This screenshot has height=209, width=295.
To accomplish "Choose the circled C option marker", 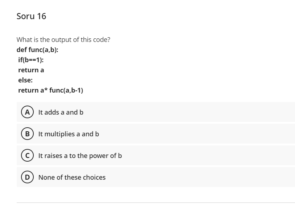I will coord(27,155).
